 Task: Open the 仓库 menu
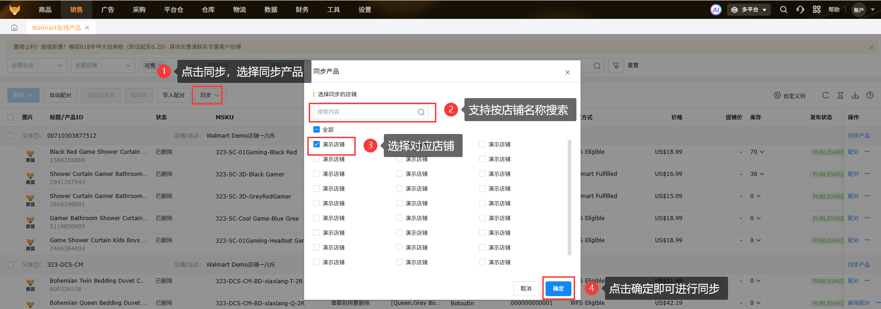(x=208, y=10)
